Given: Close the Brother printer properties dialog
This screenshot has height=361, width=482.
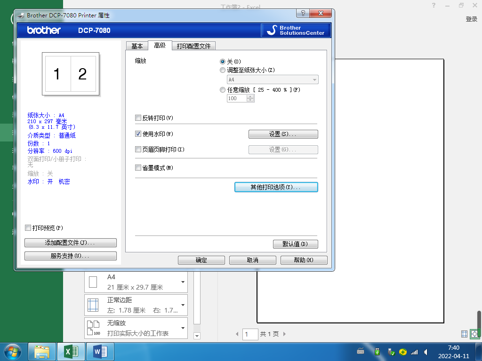Looking at the screenshot, I should pos(321,13).
